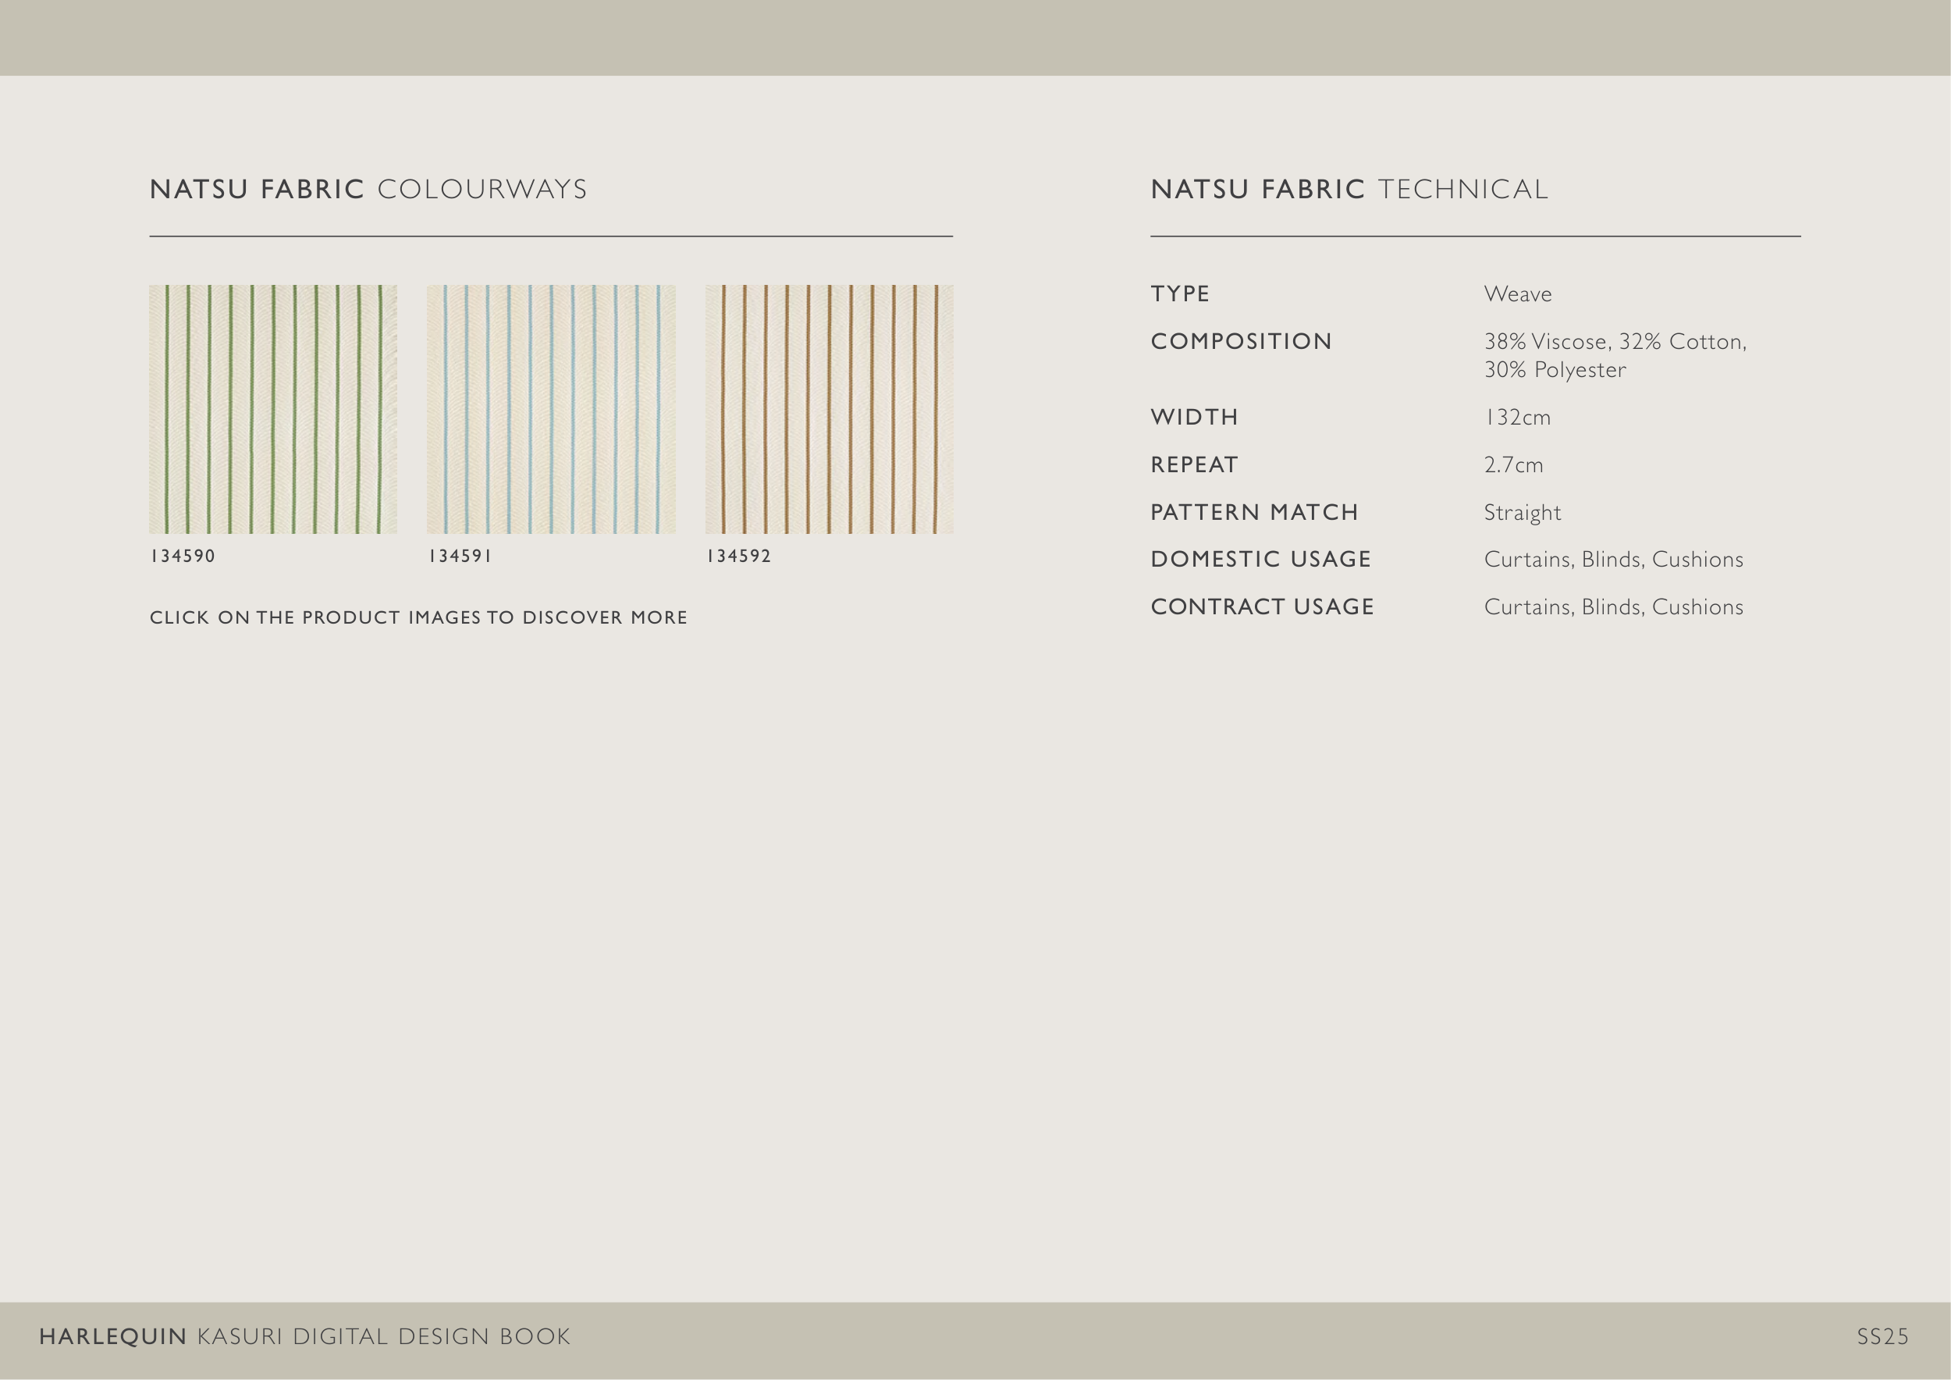The image size is (1951, 1380).
Task: Click the SS25 season label
Action: tap(1882, 1336)
